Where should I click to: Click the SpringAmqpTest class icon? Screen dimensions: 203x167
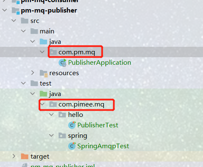pos(72,146)
